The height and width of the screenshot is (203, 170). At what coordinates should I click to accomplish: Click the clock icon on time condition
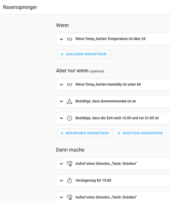pyautogui.click(x=69, y=118)
